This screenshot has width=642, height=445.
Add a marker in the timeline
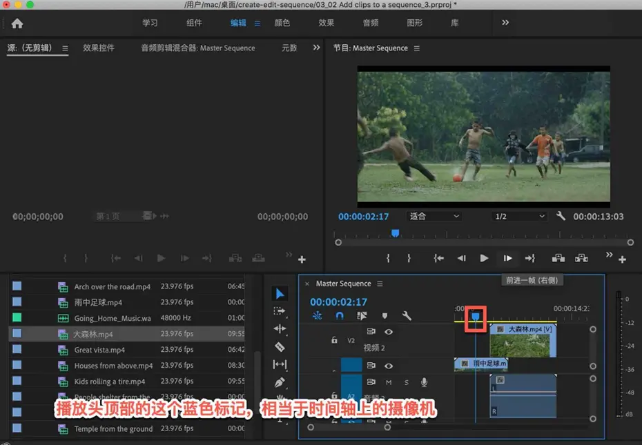coord(385,316)
